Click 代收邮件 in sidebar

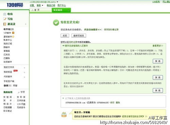8,77
